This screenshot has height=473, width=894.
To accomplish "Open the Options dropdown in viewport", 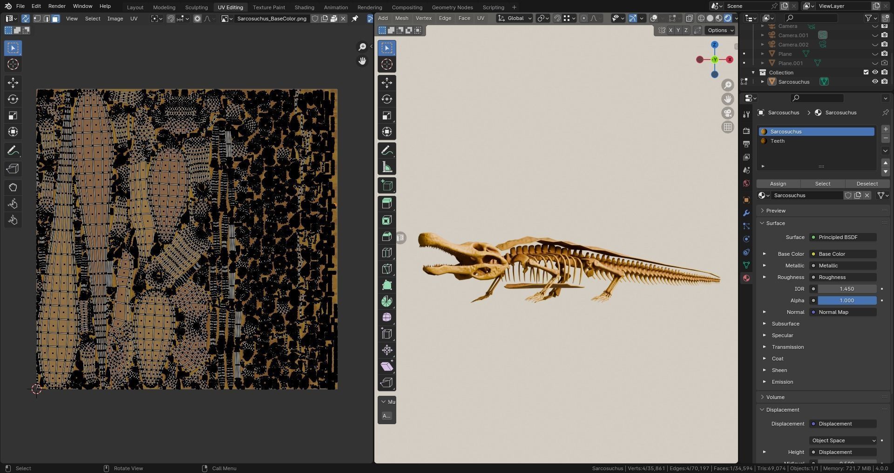I will click(720, 30).
